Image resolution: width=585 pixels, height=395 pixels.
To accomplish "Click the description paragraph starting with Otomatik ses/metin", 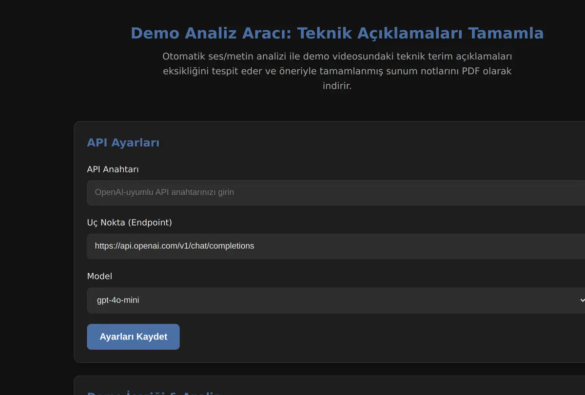I will [337, 71].
